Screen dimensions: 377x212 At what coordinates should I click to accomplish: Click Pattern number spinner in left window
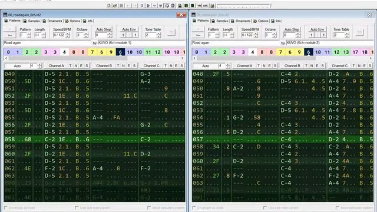pos(29,35)
